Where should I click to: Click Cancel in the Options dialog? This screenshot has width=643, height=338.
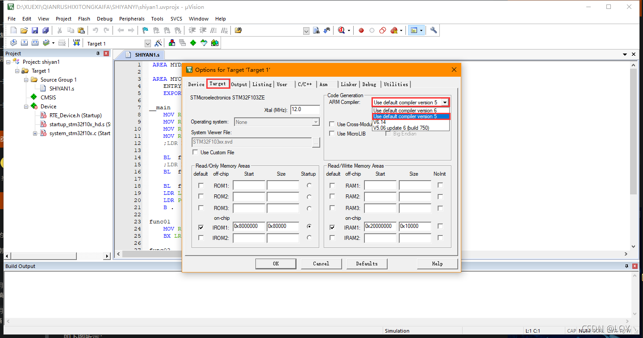321,264
